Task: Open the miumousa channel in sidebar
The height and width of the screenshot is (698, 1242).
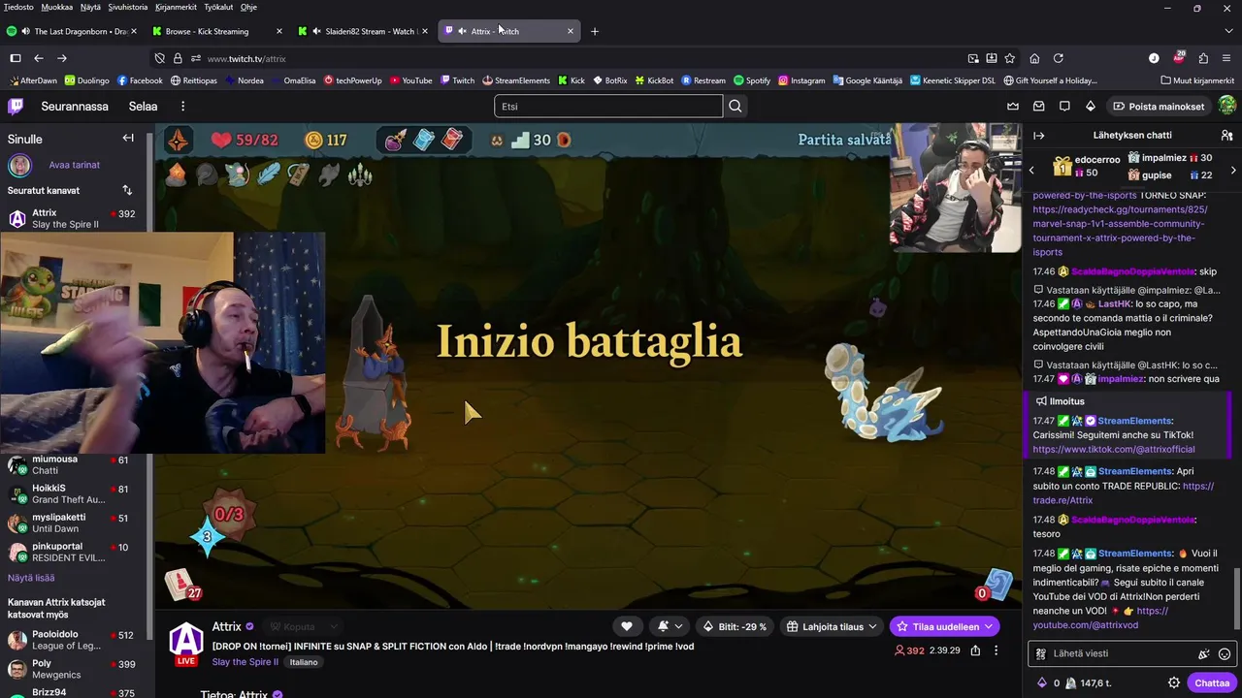Action: (76, 464)
